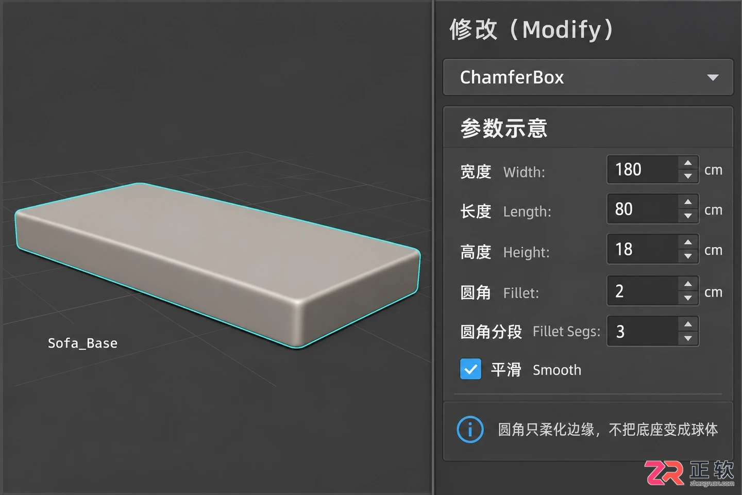The image size is (742, 495).
Task: Decrease the Fillet value with down arrow
Action: pos(688,298)
